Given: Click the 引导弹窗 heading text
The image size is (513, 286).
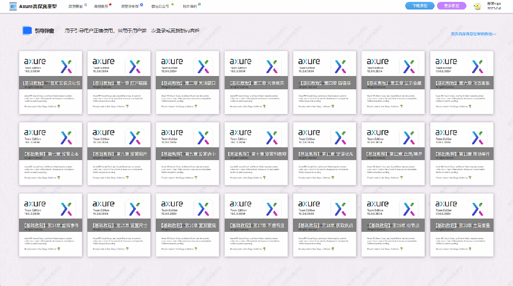Looking at the screenshot, I should (x=45, y=31).
